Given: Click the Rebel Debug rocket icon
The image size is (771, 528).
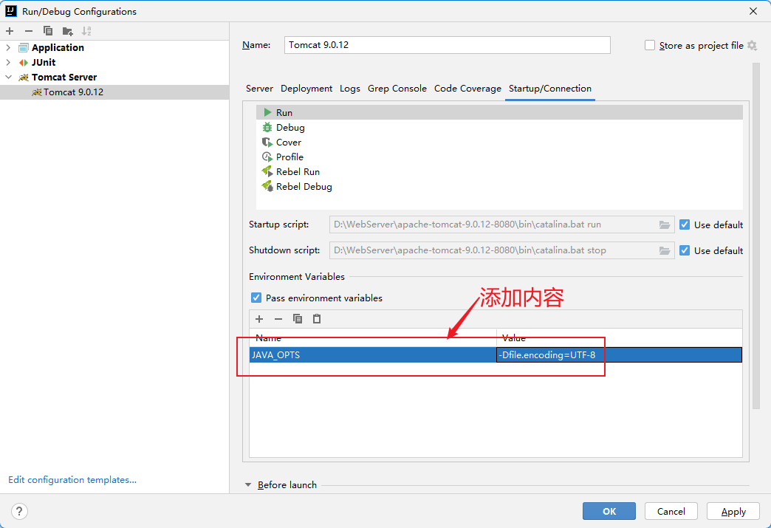Looking at the screenshot, I should coord(267,186).
